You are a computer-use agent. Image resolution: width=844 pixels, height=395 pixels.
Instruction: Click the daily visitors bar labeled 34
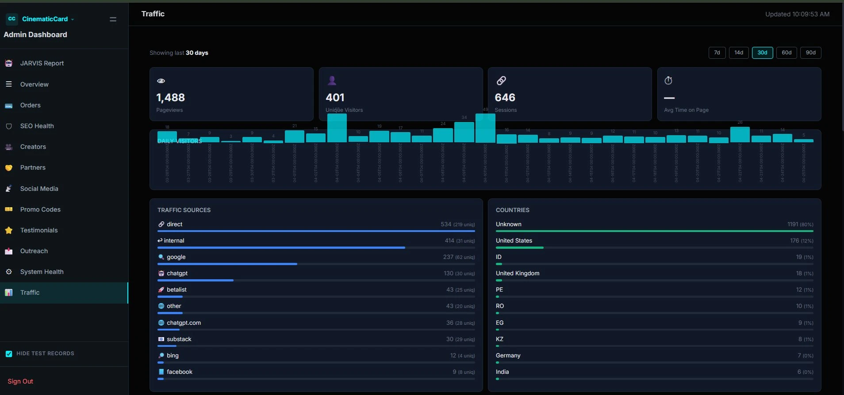[464, 132]
